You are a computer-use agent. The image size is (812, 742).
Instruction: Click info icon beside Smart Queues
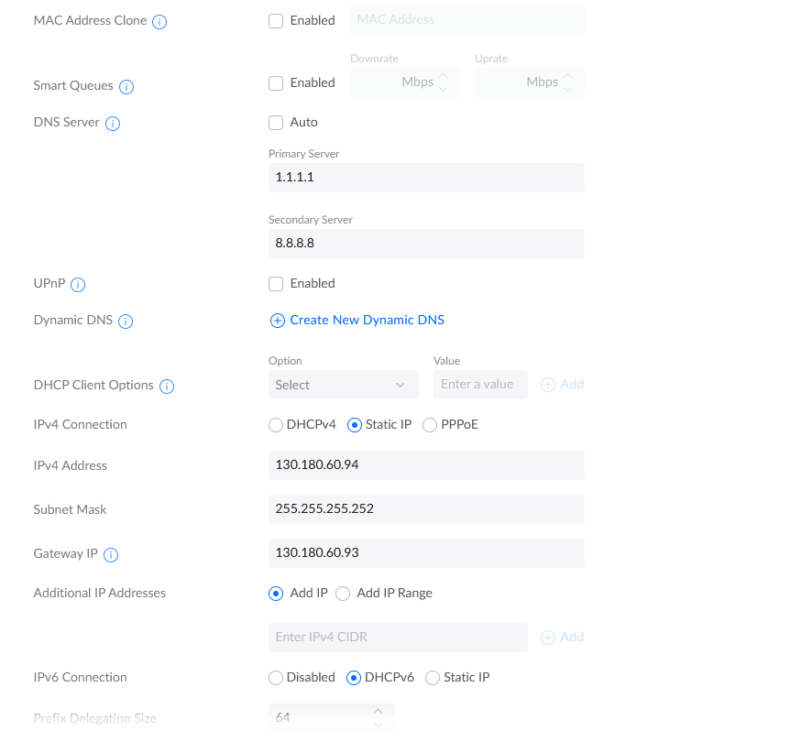[126, 87]
